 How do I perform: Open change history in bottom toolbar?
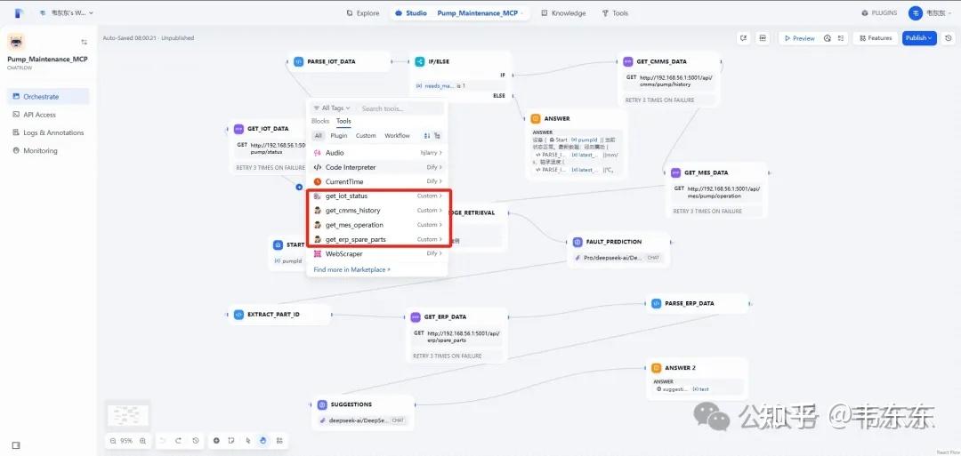196,441
